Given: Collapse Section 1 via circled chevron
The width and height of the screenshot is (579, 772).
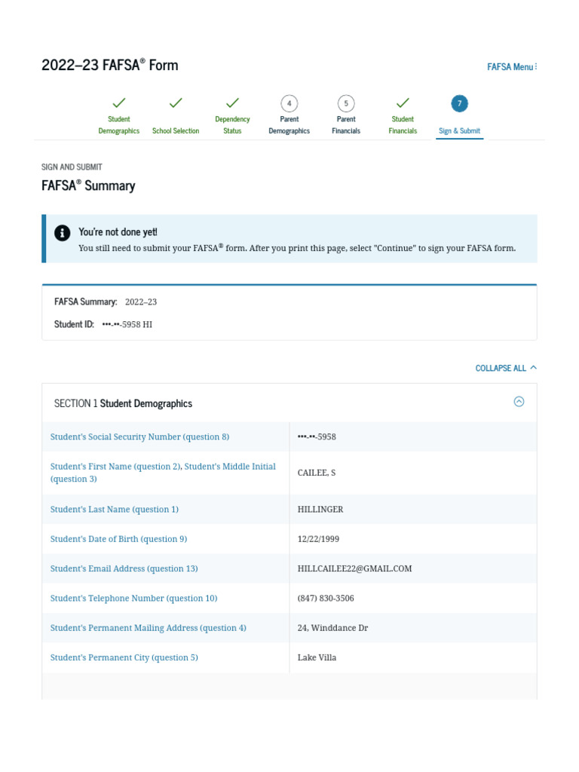Looking at the screenshot, I should (x=519, y=402).
